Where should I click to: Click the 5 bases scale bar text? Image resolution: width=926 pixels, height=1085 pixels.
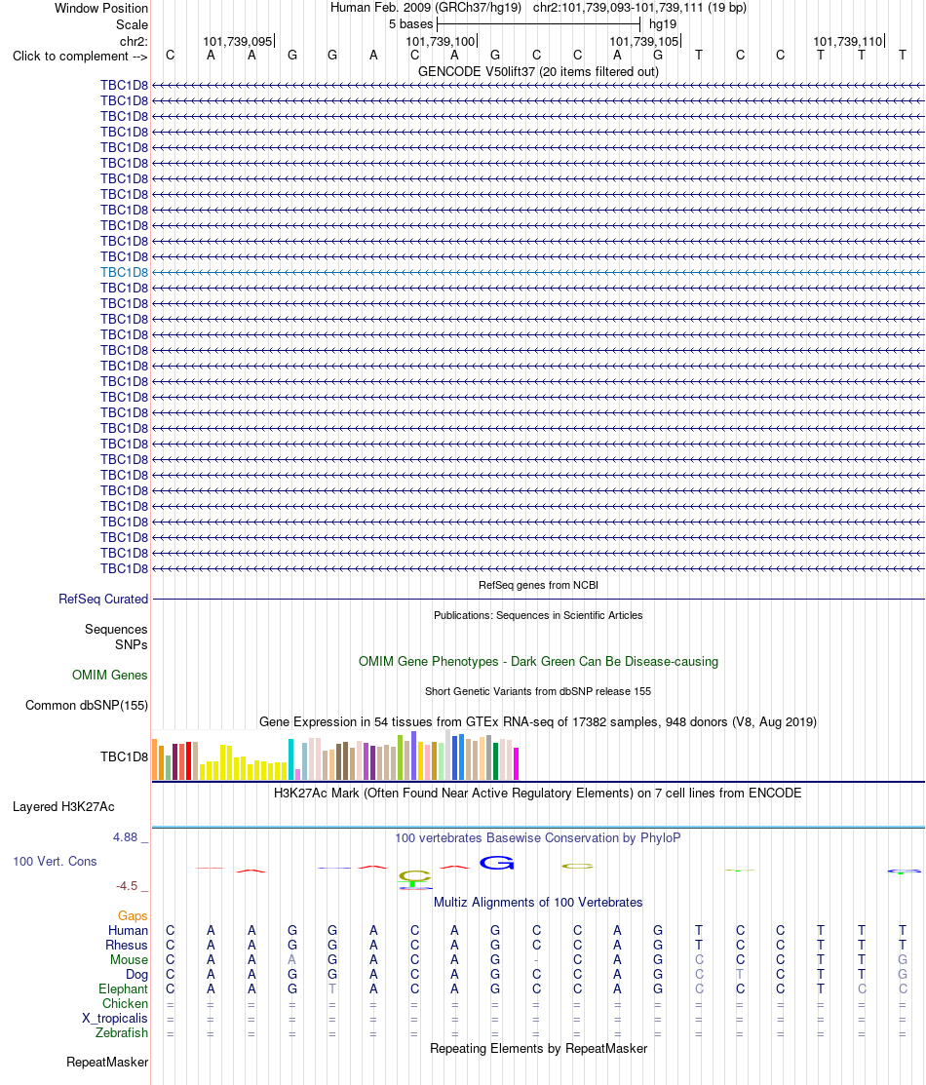pos(410,24)
